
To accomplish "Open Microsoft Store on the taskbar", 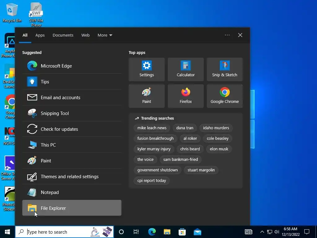I will click(x=182, y=232).
